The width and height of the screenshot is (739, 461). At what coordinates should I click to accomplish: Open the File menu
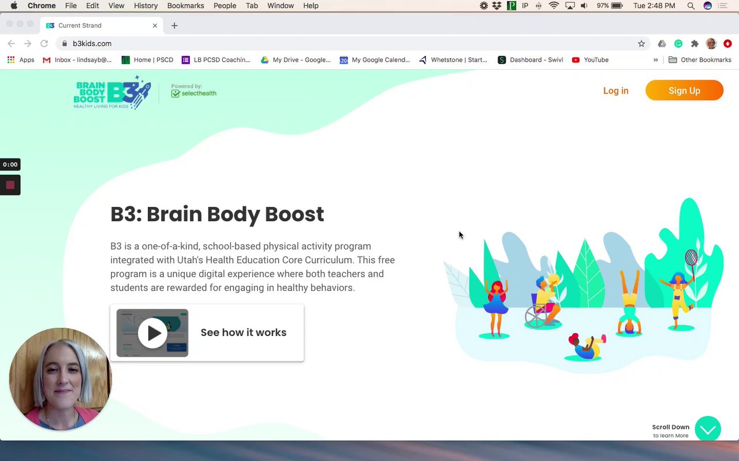[71, 6]
